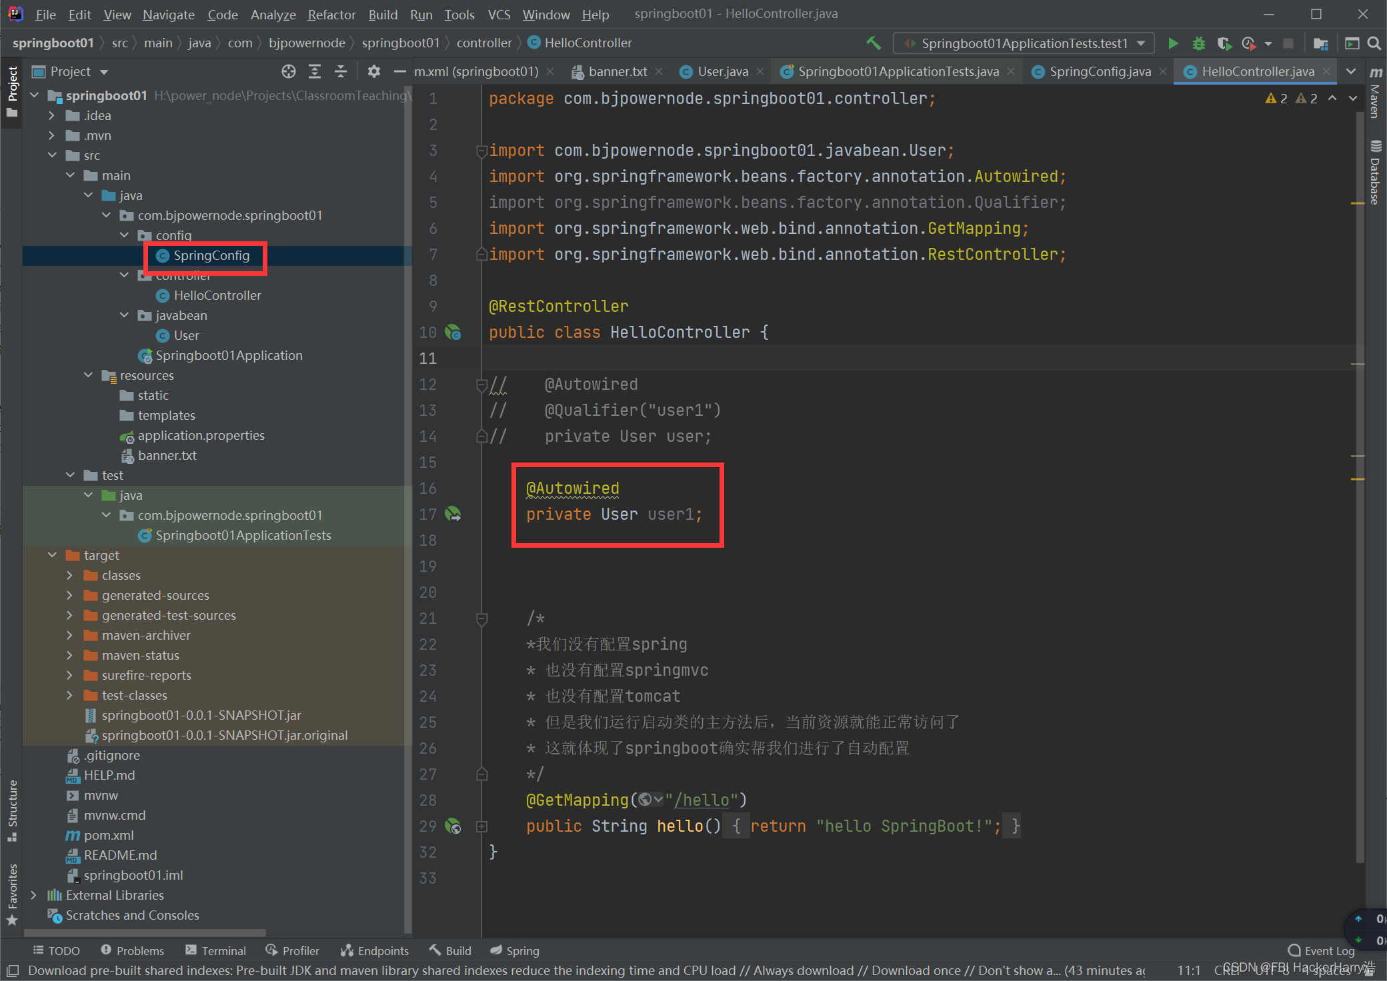Switch to the User.java tab
Image resolution: width=1387 pixels, height=981 pixels.
pyautogui.click(x=722, y=71)
